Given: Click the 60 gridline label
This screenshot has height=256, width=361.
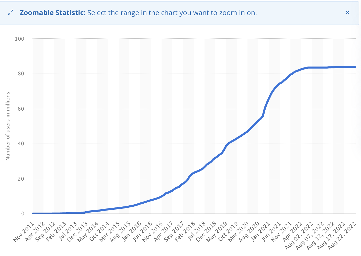Looking at the screenshot, I should pos(21,109).
